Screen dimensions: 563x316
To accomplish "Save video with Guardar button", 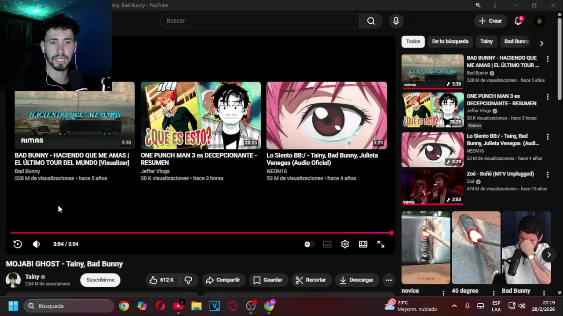I will point(268,280).
